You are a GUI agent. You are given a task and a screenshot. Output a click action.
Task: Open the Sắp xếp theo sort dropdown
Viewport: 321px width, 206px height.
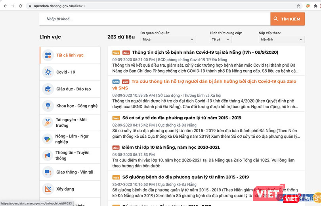click(x=281, y=40)
